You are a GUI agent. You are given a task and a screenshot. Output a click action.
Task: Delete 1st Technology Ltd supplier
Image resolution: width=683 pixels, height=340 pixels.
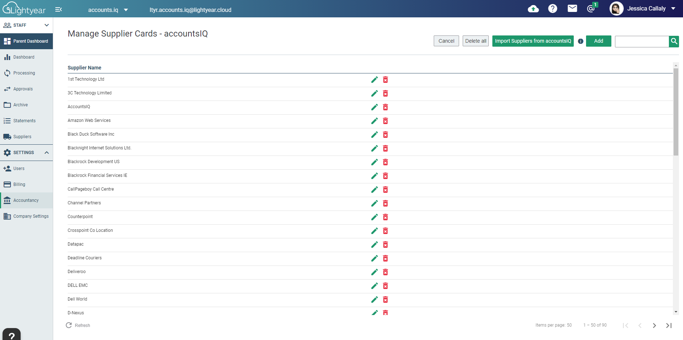(x=386, y=80)
